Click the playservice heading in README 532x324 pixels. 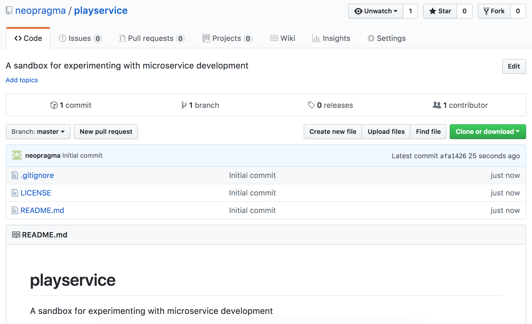(x=73, y=280)
